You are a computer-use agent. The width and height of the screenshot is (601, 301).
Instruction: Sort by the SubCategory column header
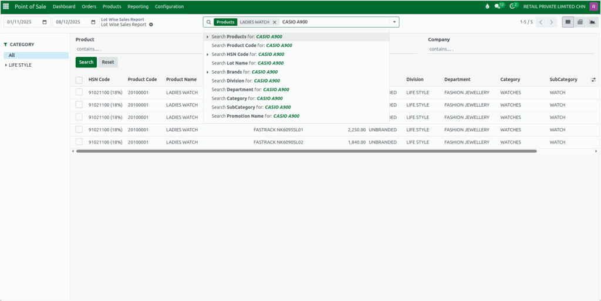563,80
